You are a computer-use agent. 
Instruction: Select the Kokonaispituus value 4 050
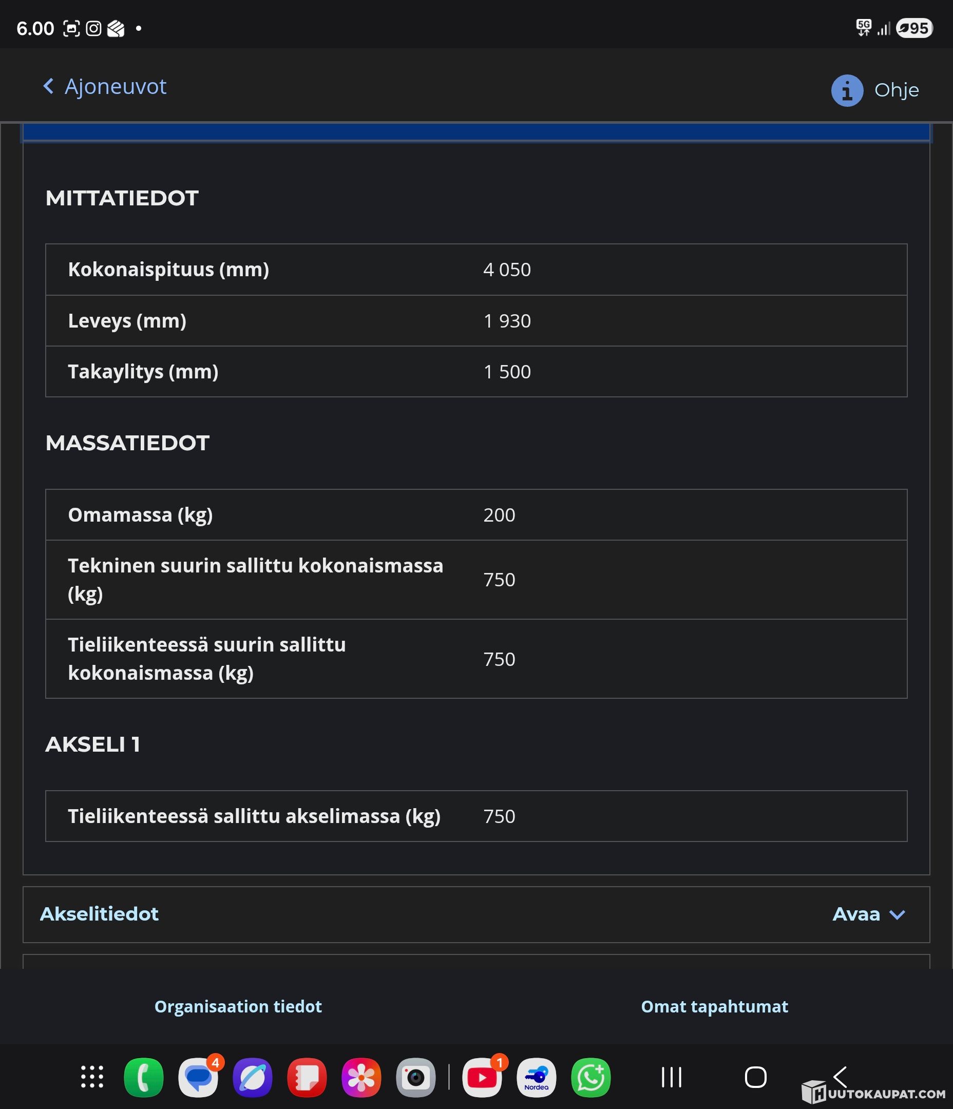[506, 270]
